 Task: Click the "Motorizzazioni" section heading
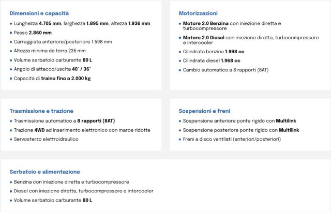click(198, 12)
